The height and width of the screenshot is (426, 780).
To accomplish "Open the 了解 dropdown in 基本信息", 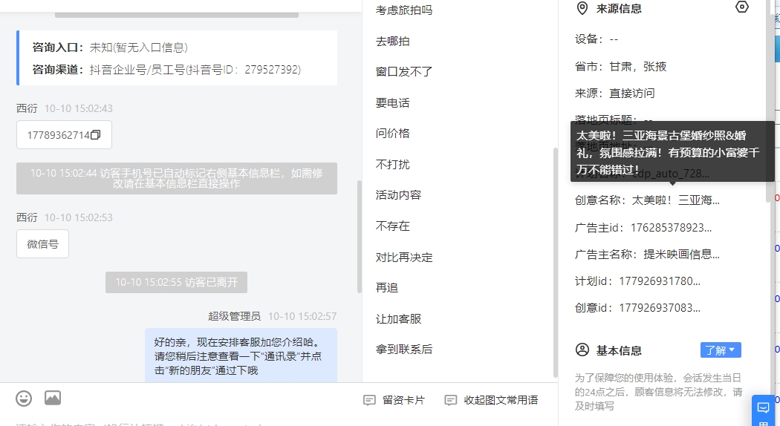I will point(721,350).
